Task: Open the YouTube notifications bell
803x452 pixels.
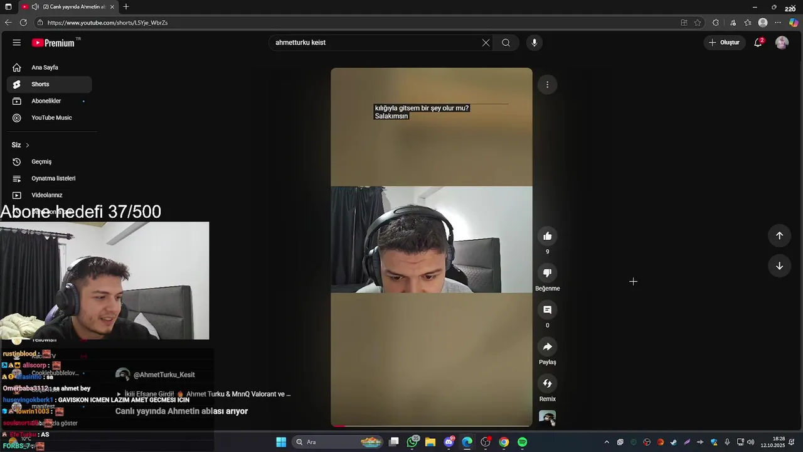Action: pos(758,43)
